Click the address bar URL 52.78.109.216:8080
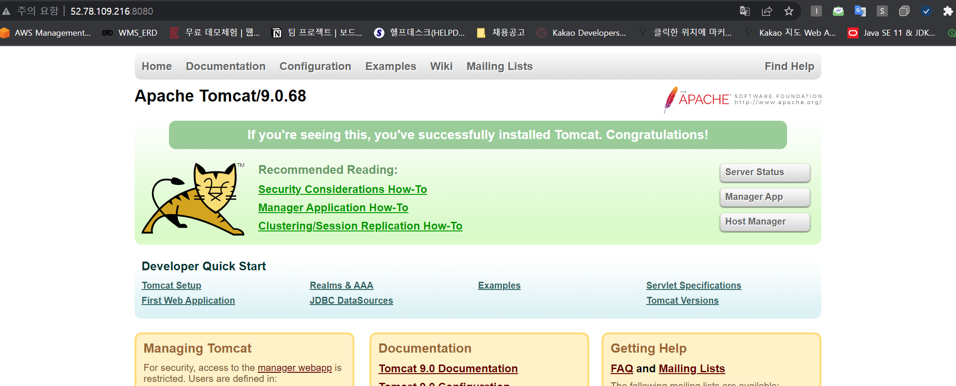956x386 pixels. tap(112, 11)
